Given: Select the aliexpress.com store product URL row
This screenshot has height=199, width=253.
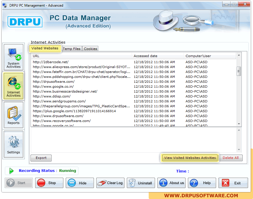Looking at the screenshot, I should tap(134, 67).
